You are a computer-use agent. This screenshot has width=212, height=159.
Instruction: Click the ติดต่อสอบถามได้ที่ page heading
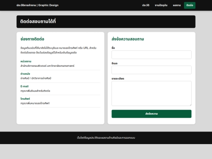(38, 22)
